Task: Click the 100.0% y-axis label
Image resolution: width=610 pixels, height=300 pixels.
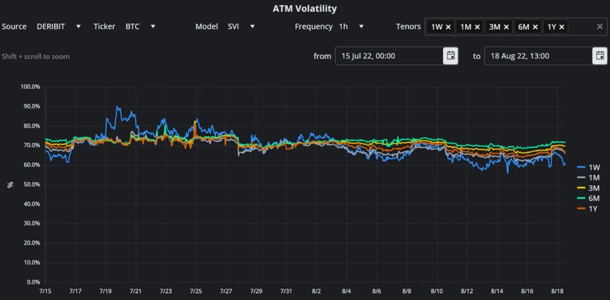Action: point(30,87)
